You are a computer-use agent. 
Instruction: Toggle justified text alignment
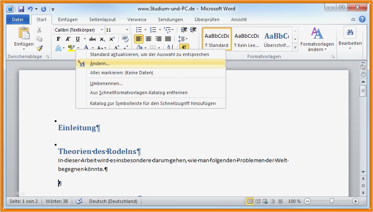coord(168,39)
